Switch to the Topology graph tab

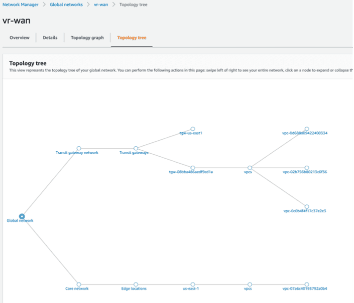[87, 38]
